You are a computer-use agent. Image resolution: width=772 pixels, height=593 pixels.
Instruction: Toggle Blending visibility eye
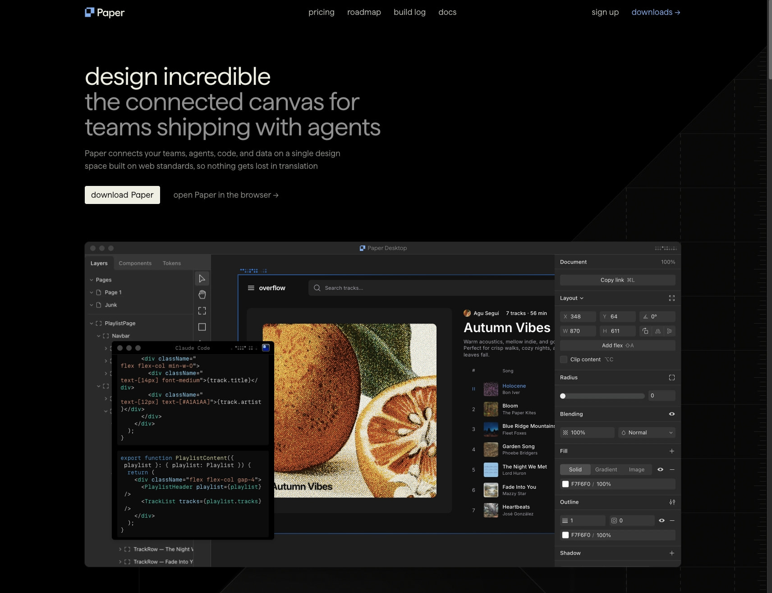[x=672, y=414]
